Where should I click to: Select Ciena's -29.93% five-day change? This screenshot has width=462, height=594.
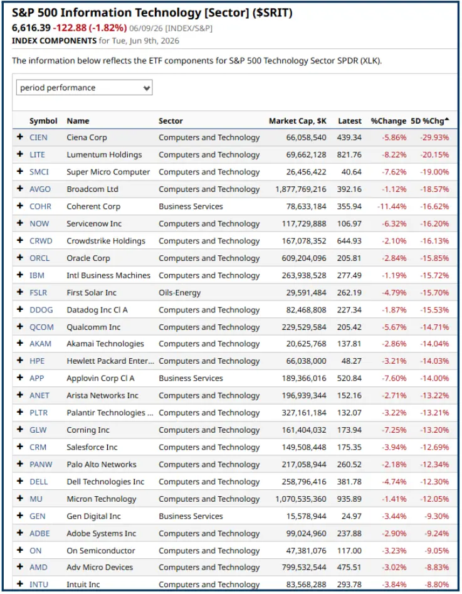click(434, 137)
